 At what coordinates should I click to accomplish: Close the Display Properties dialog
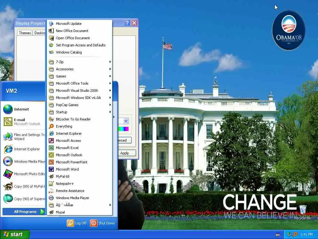[x=134, y=23]
